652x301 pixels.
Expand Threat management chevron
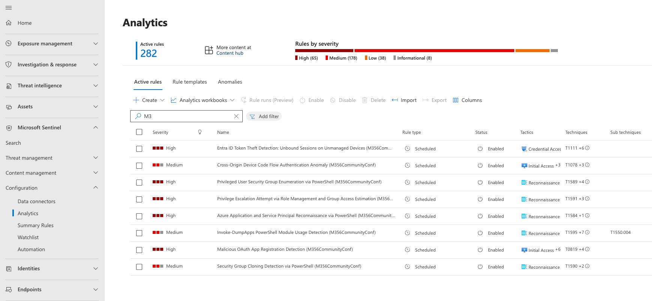[96, 157]
